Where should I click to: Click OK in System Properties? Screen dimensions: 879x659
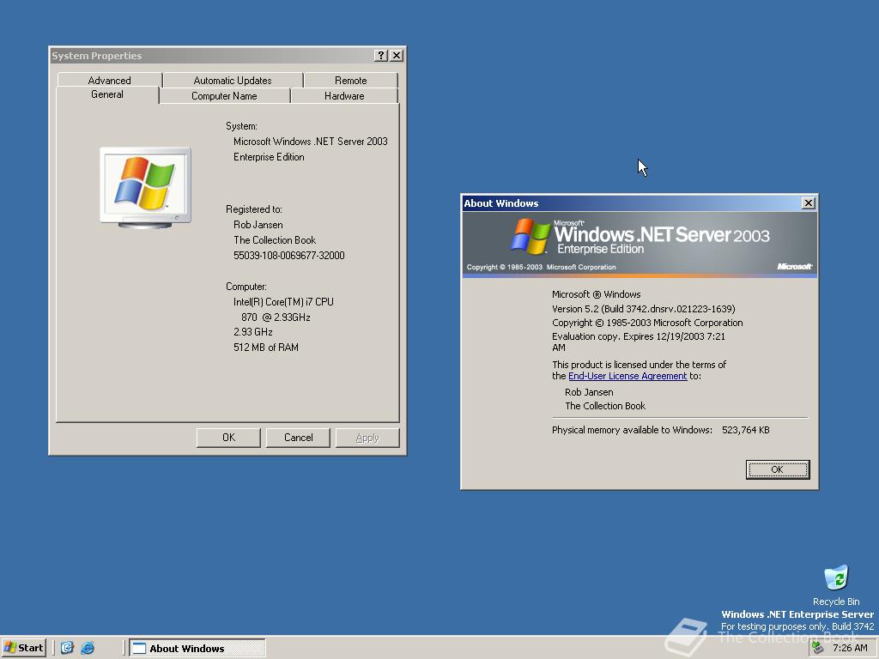pos(228,437)
